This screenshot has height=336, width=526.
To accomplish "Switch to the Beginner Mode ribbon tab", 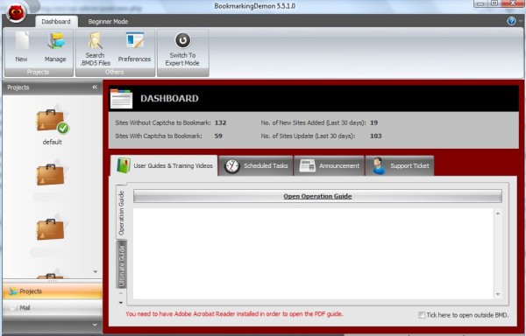I will 108,21.
